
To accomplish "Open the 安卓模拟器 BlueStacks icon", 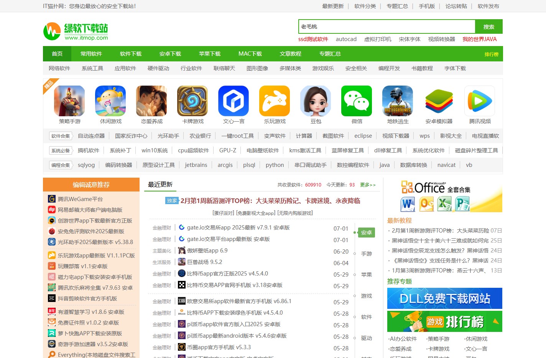I will point(439,101).
